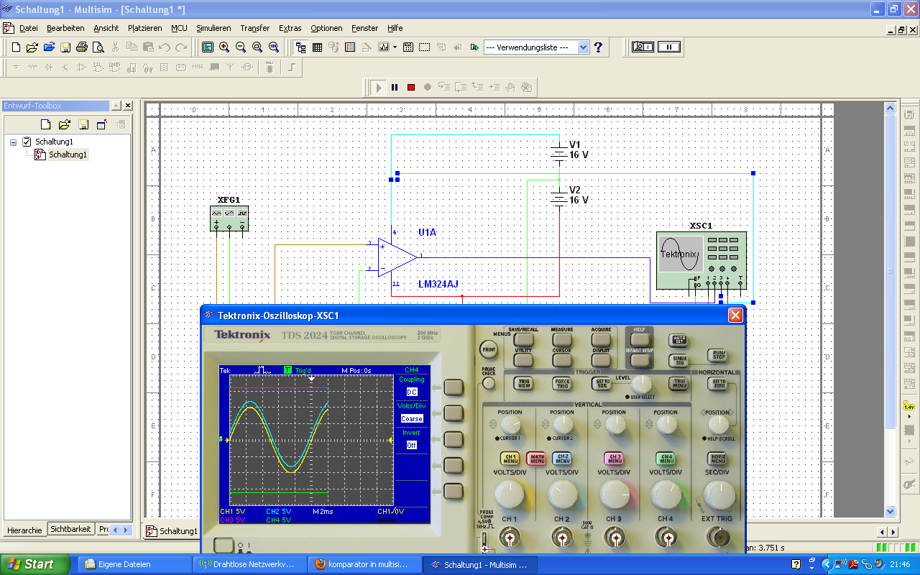The width and height of the screenshot is (920, 575).
Task: Click the Fullscreen view icon in toolbar
Action: pos(208,47)
